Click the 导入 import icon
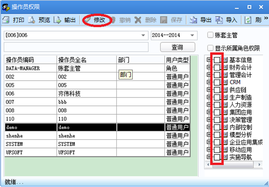This screenshot has width=269, height=187. point(219,20)
